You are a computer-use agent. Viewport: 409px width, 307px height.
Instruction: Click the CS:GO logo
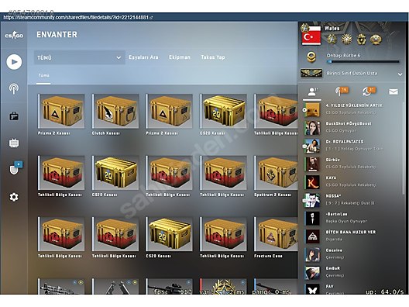pyautogui.click(x=14, y=35)
